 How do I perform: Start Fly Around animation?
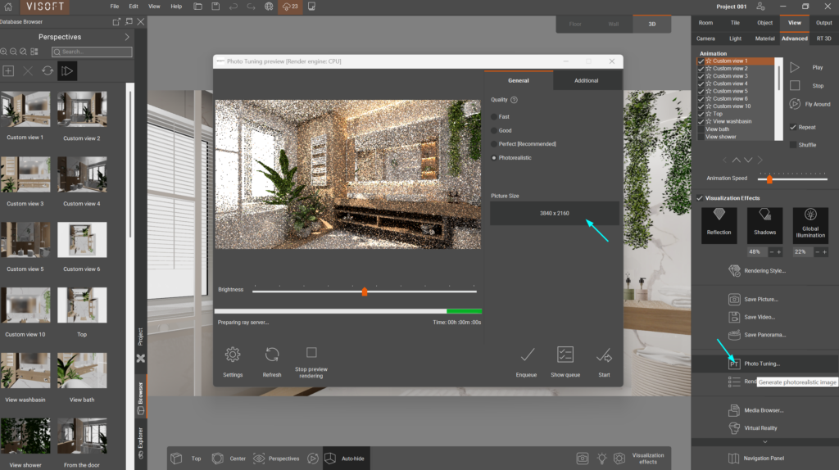click(795, 104)
